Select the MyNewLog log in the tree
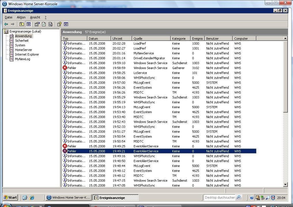Viewport: 293px width, 207px height. [x=22, y=59]
